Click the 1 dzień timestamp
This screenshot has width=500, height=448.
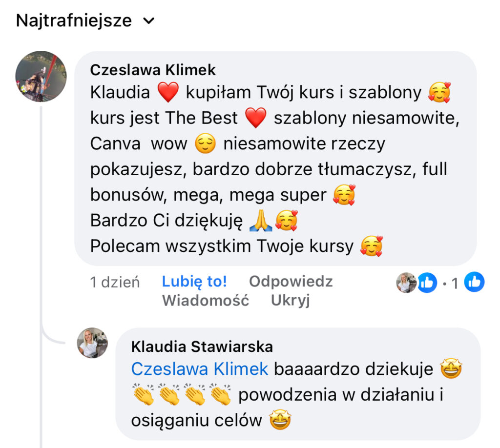[x=115, y=282]
